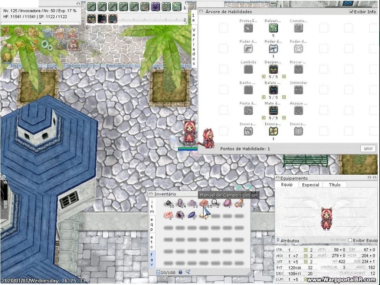Screen dimensions: 380x285
Task: Click the sparkle skill in ninth hotkey slot
Action: coord(177,7)
